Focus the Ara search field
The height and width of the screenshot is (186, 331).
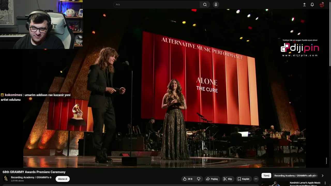click(156, 4)
